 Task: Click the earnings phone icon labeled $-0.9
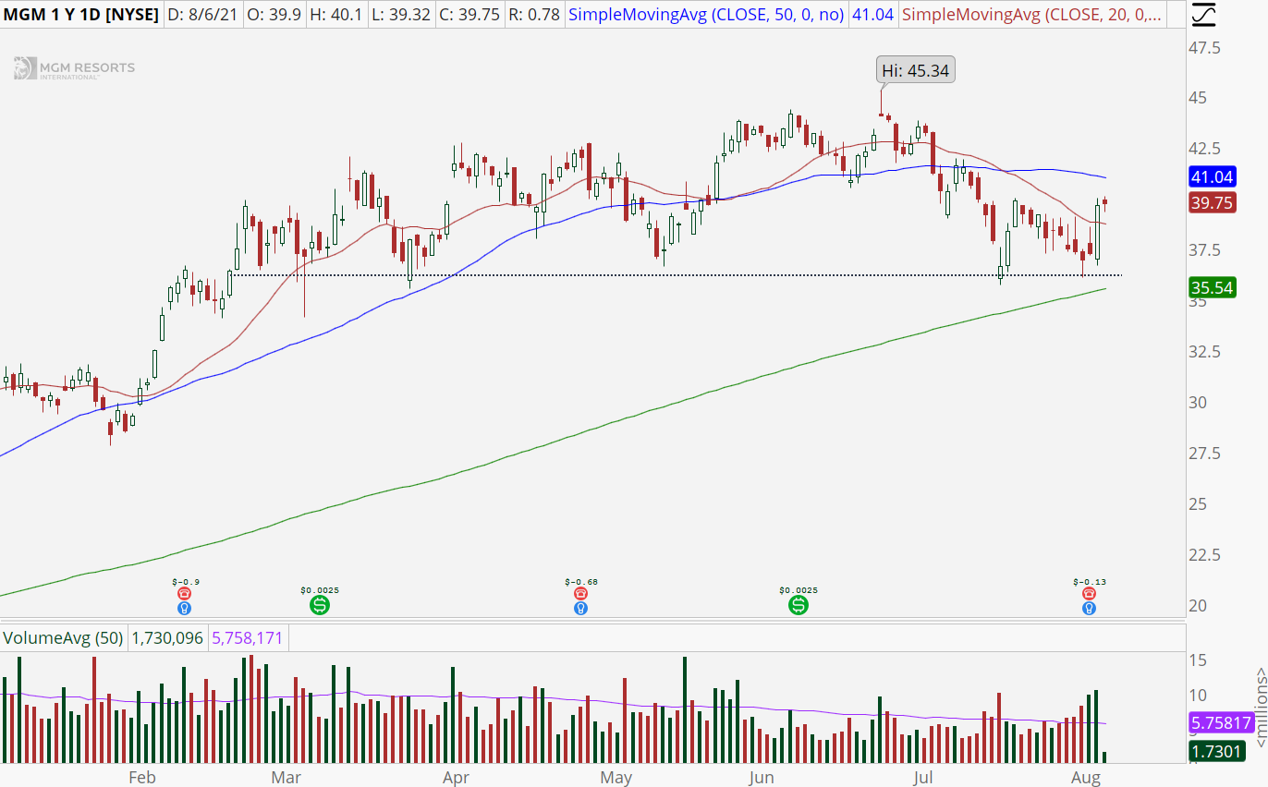coord(184,594)
